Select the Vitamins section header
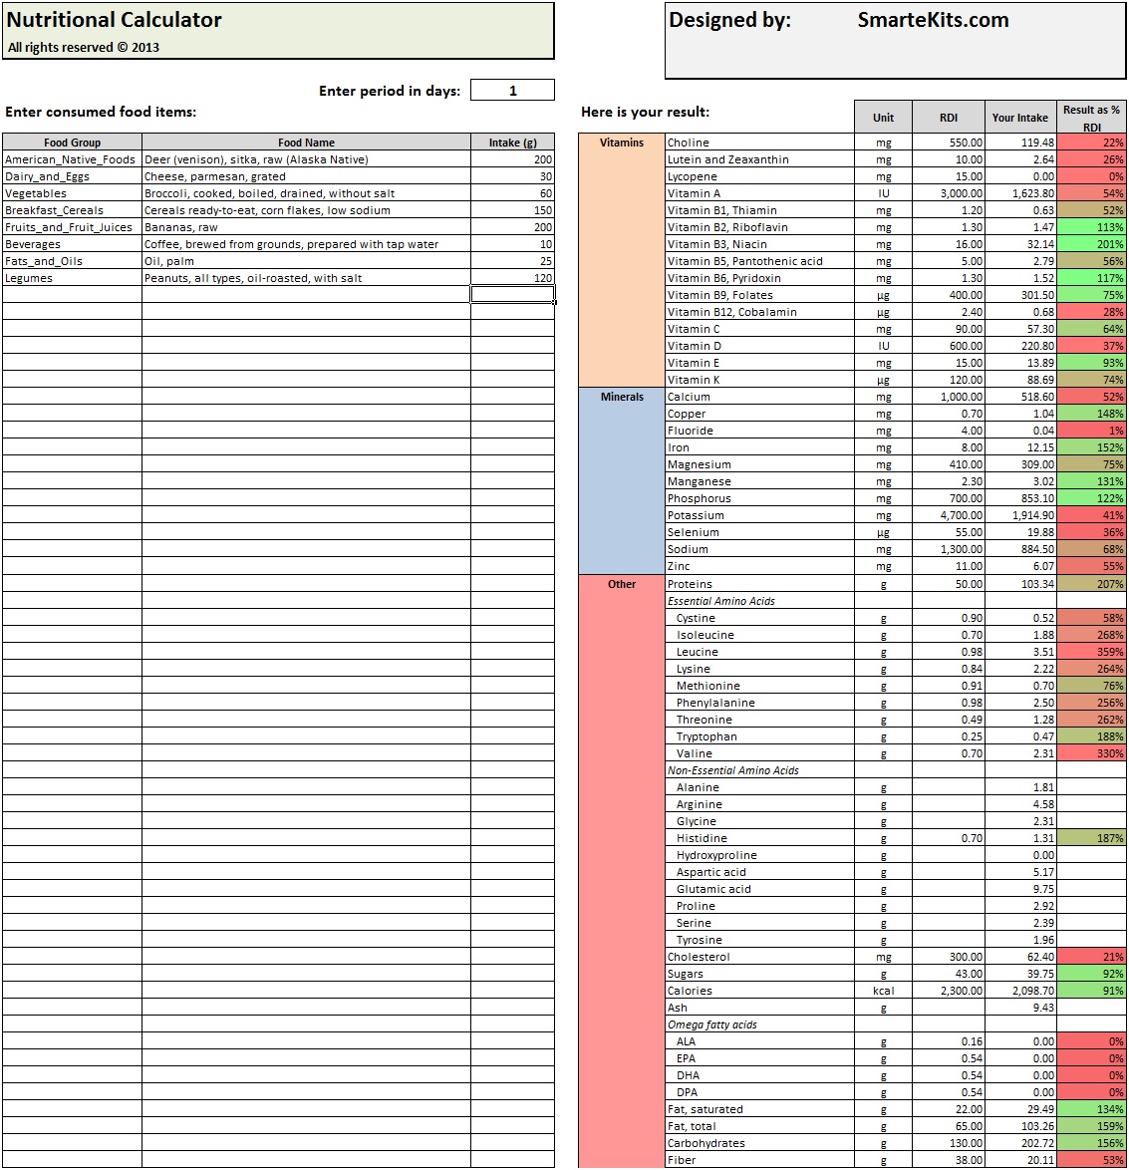Image resolution: width=1129 pixels, height=1170 pixels. click(621, 143)
